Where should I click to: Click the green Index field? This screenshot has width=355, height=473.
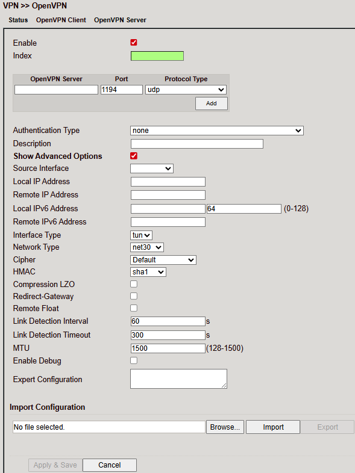tap(157, 56)
